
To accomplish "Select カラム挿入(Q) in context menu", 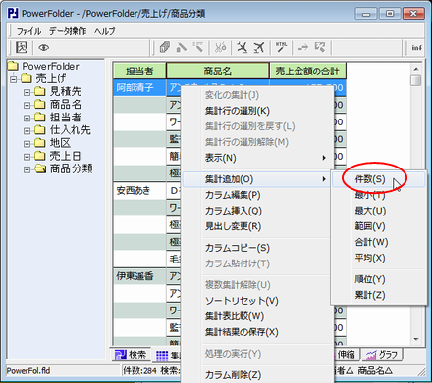I will point(257,211).
